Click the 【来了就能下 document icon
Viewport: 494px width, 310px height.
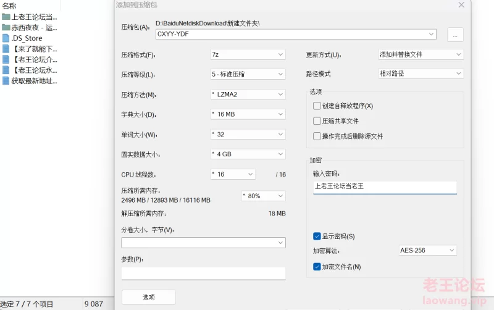[6, 49]
